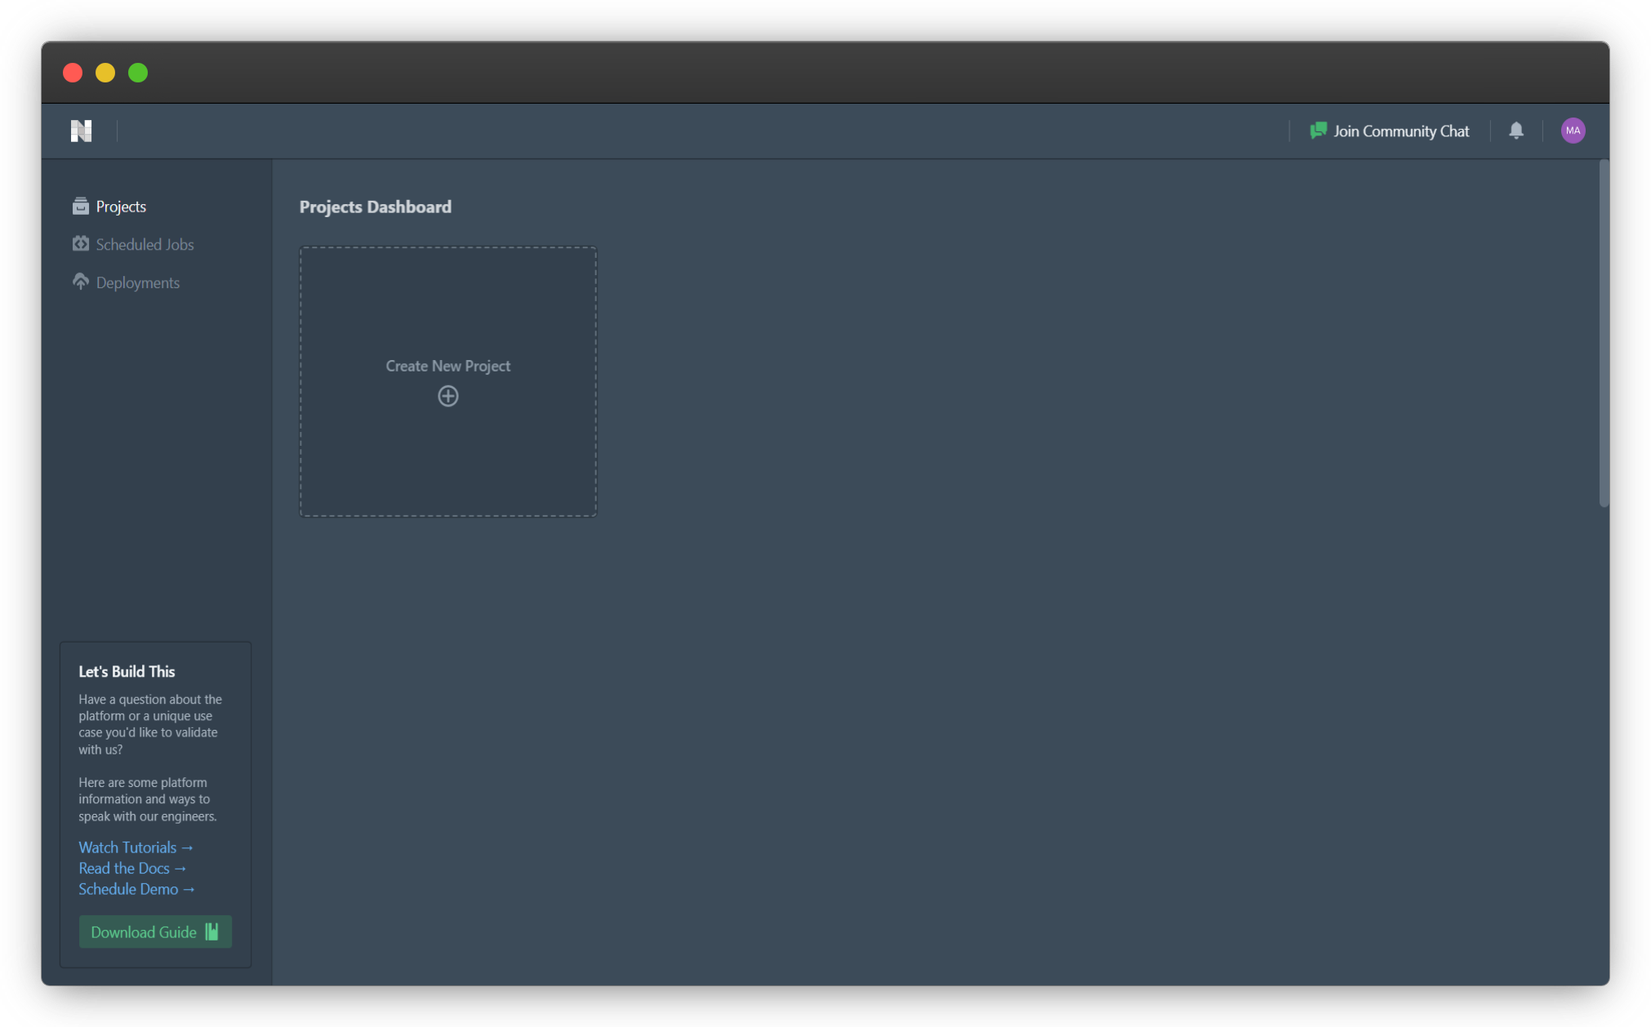
Task: Open the MA user avatar menu
Action: click(1573, 131)
